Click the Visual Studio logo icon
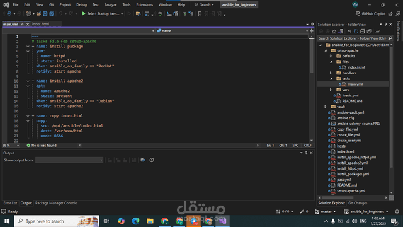 pyautogui.click(x=6, y=4)
